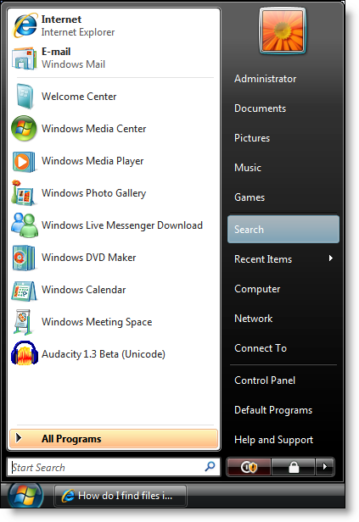This screenshot has width=359, height=522.
Task: Launch Audacity 1.3 Beta headphone icon
Action: click(x=25, y=353)
